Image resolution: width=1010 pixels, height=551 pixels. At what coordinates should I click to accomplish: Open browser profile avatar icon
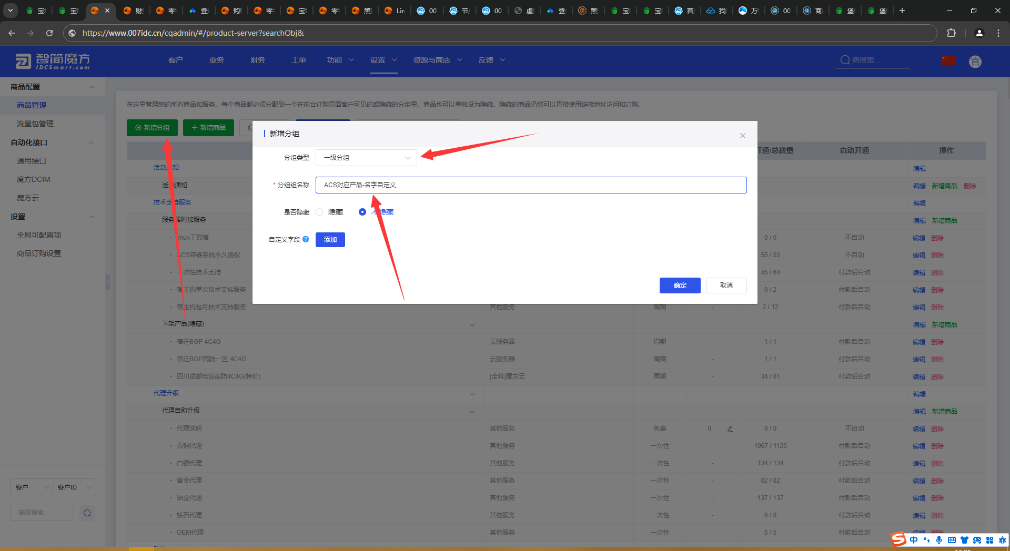[979, 33]
